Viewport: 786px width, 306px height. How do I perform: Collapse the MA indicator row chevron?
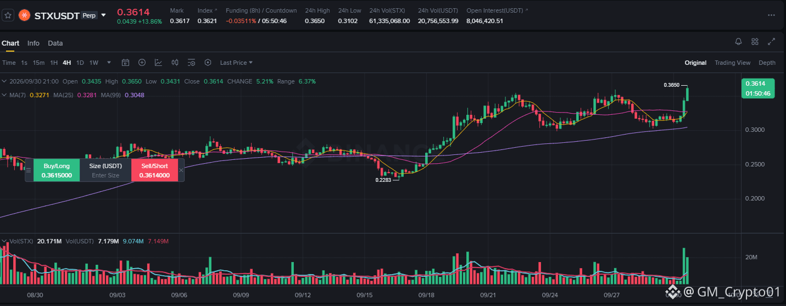point(4,95)
